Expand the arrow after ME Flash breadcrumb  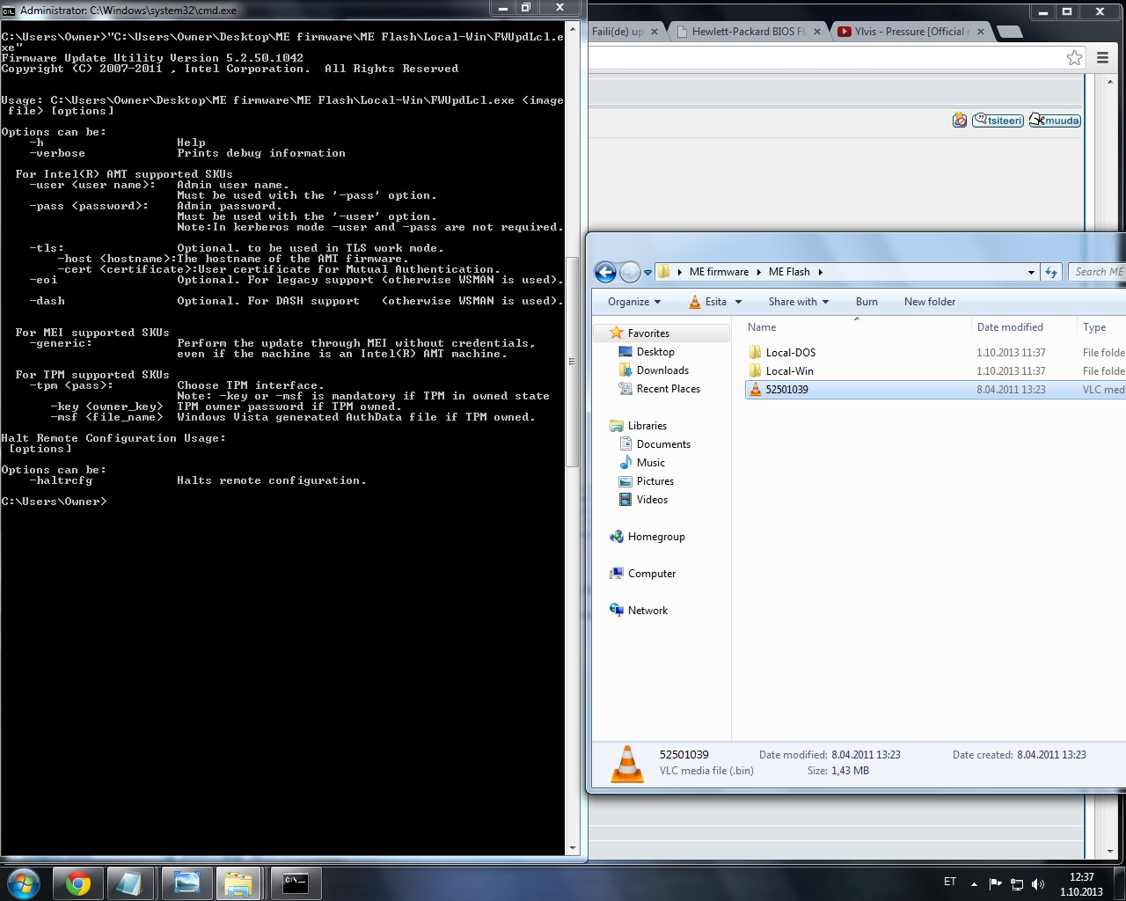click(x=821, y=272)
